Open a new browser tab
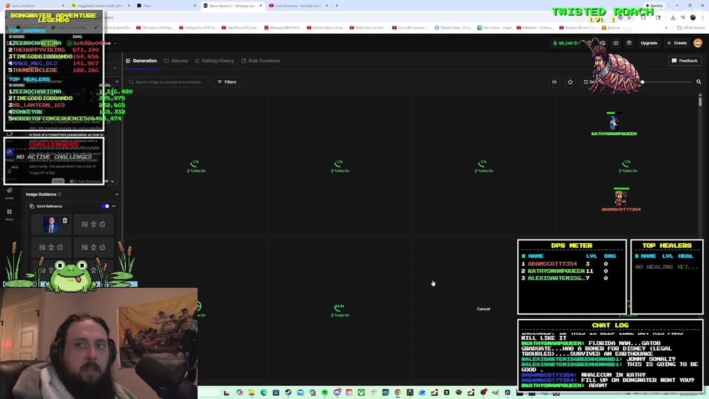This screenshot has width=709, height=399. tap(336, 6)
